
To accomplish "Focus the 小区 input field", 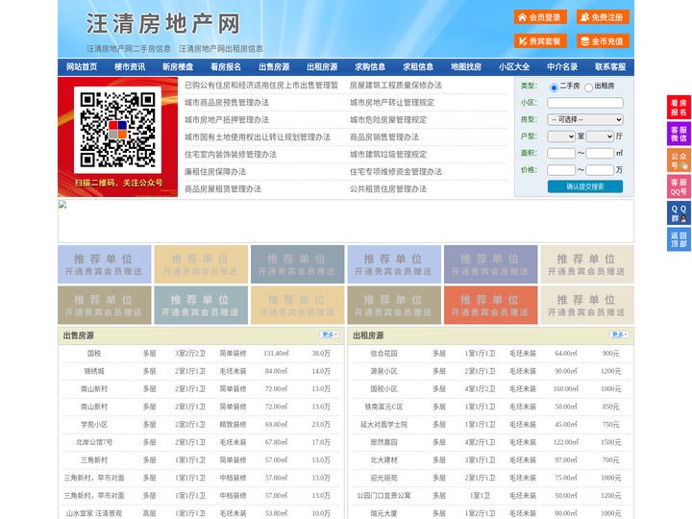I will coord(585,103).
